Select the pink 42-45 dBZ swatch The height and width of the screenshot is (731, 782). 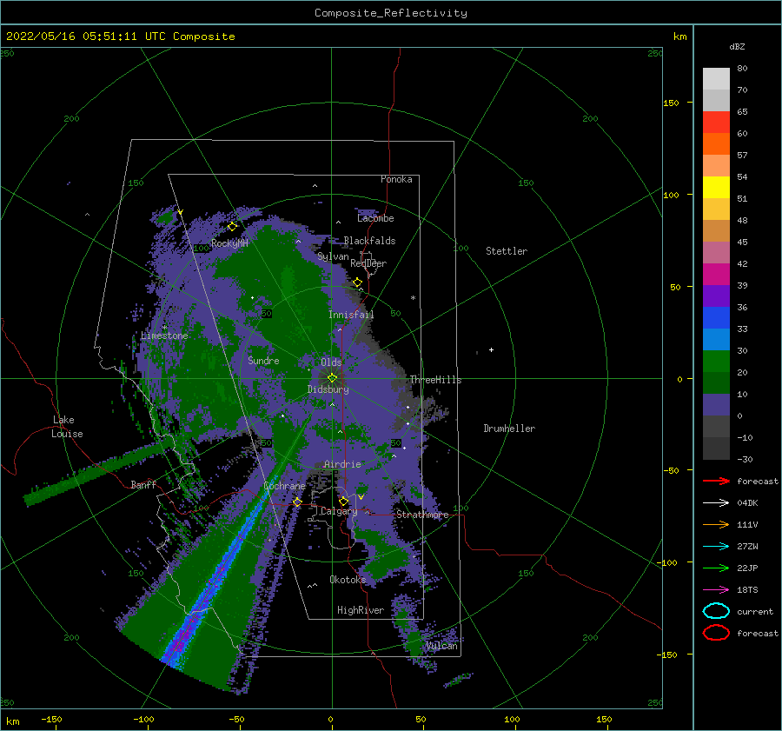[x=716, y=252]
